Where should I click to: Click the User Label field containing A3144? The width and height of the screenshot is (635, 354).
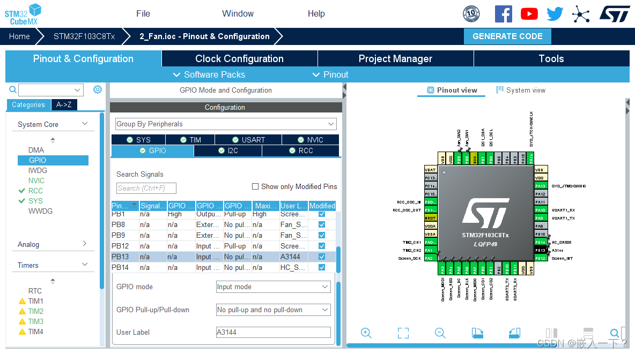[274, 333]
